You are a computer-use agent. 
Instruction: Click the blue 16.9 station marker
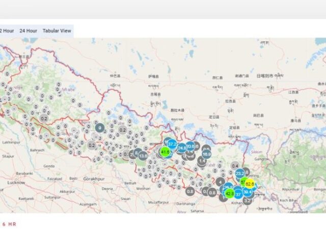[206, 154]
